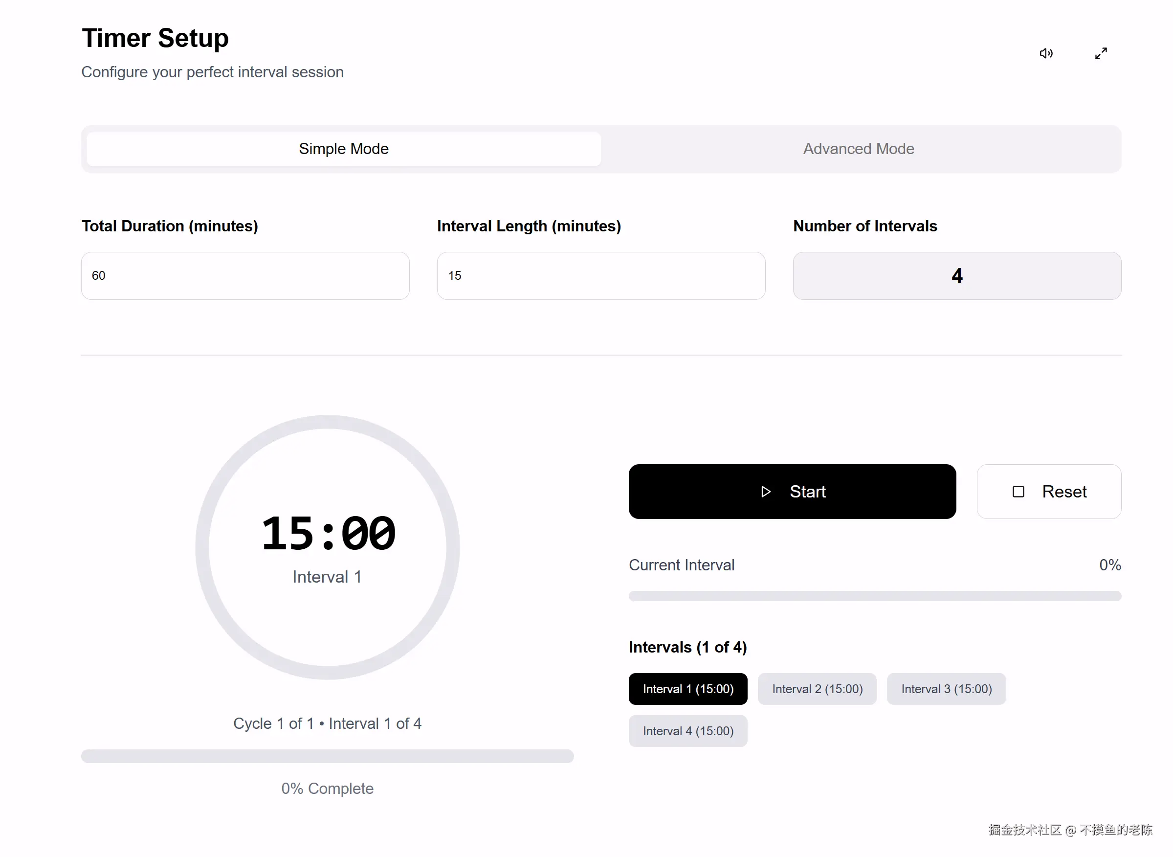Click the fullscreen expand icon
Screen dimensions: 1173x857
pos(1101,53)
